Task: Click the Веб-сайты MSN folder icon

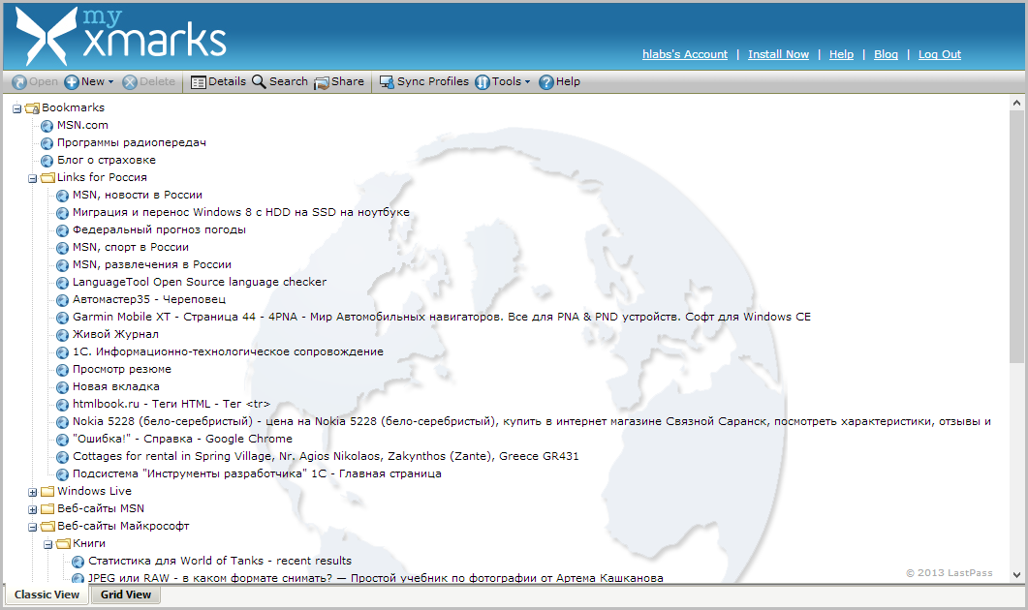Action: click(47, 509)
